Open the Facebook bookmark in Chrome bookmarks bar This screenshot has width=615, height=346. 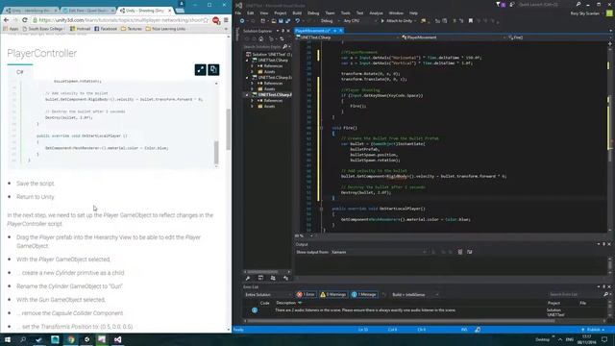tap(106, 29)
